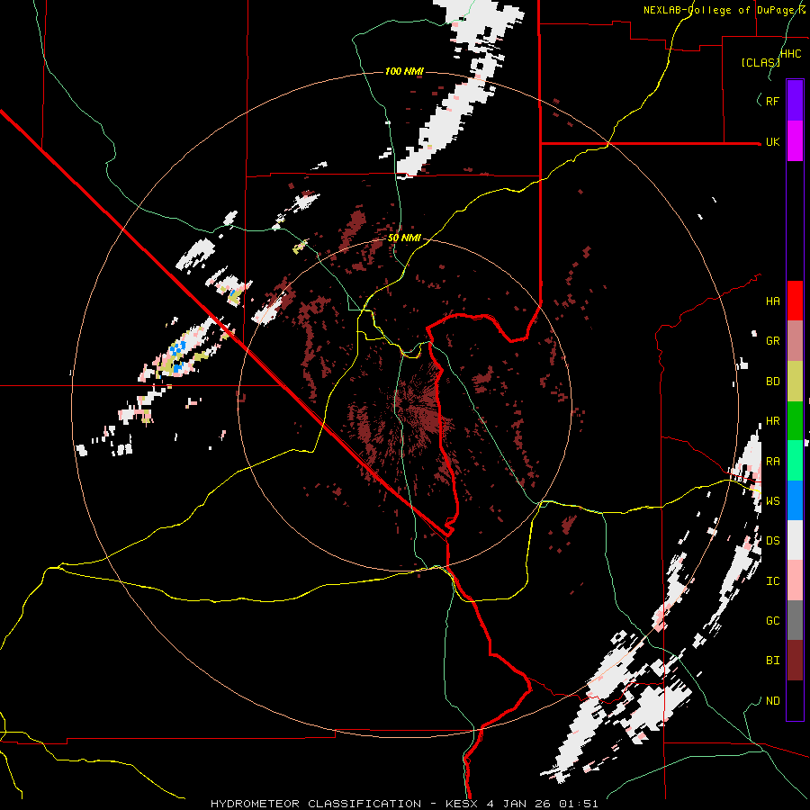Image resolution: width=810 pixels, height=810 pixels.
Task: Click the 'HHC' product code text
Action: pos(790,54)
